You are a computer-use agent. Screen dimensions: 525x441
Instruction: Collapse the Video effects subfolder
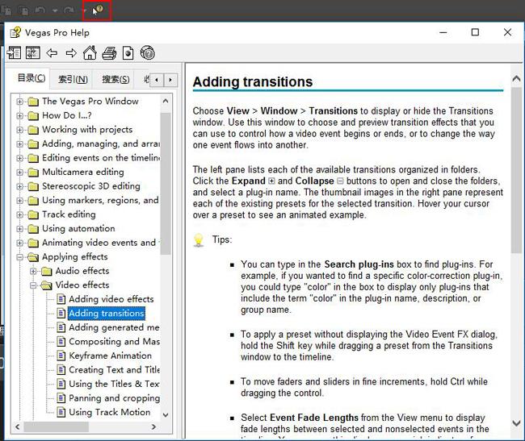click(33, 285)
